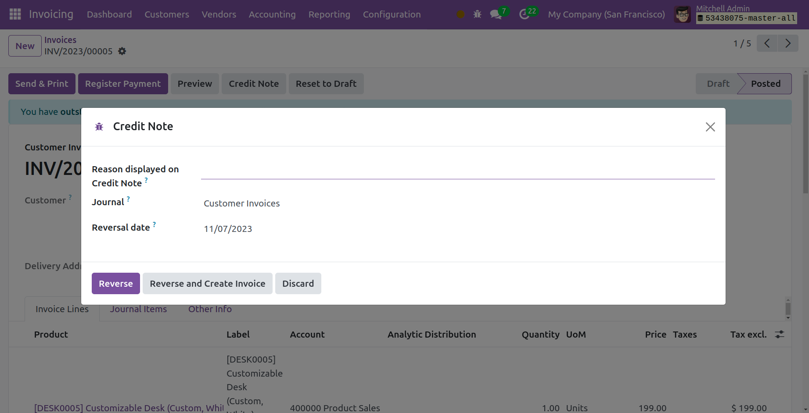Open activities clock icon with badge 22
The width and height of the screenshot is (809, 413).
pos(524,14)
